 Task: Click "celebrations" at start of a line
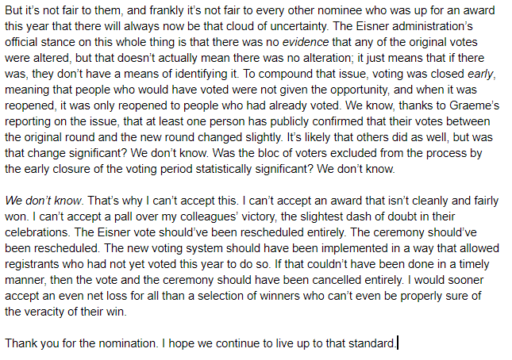pyautogui.click(x=37, y=232)
